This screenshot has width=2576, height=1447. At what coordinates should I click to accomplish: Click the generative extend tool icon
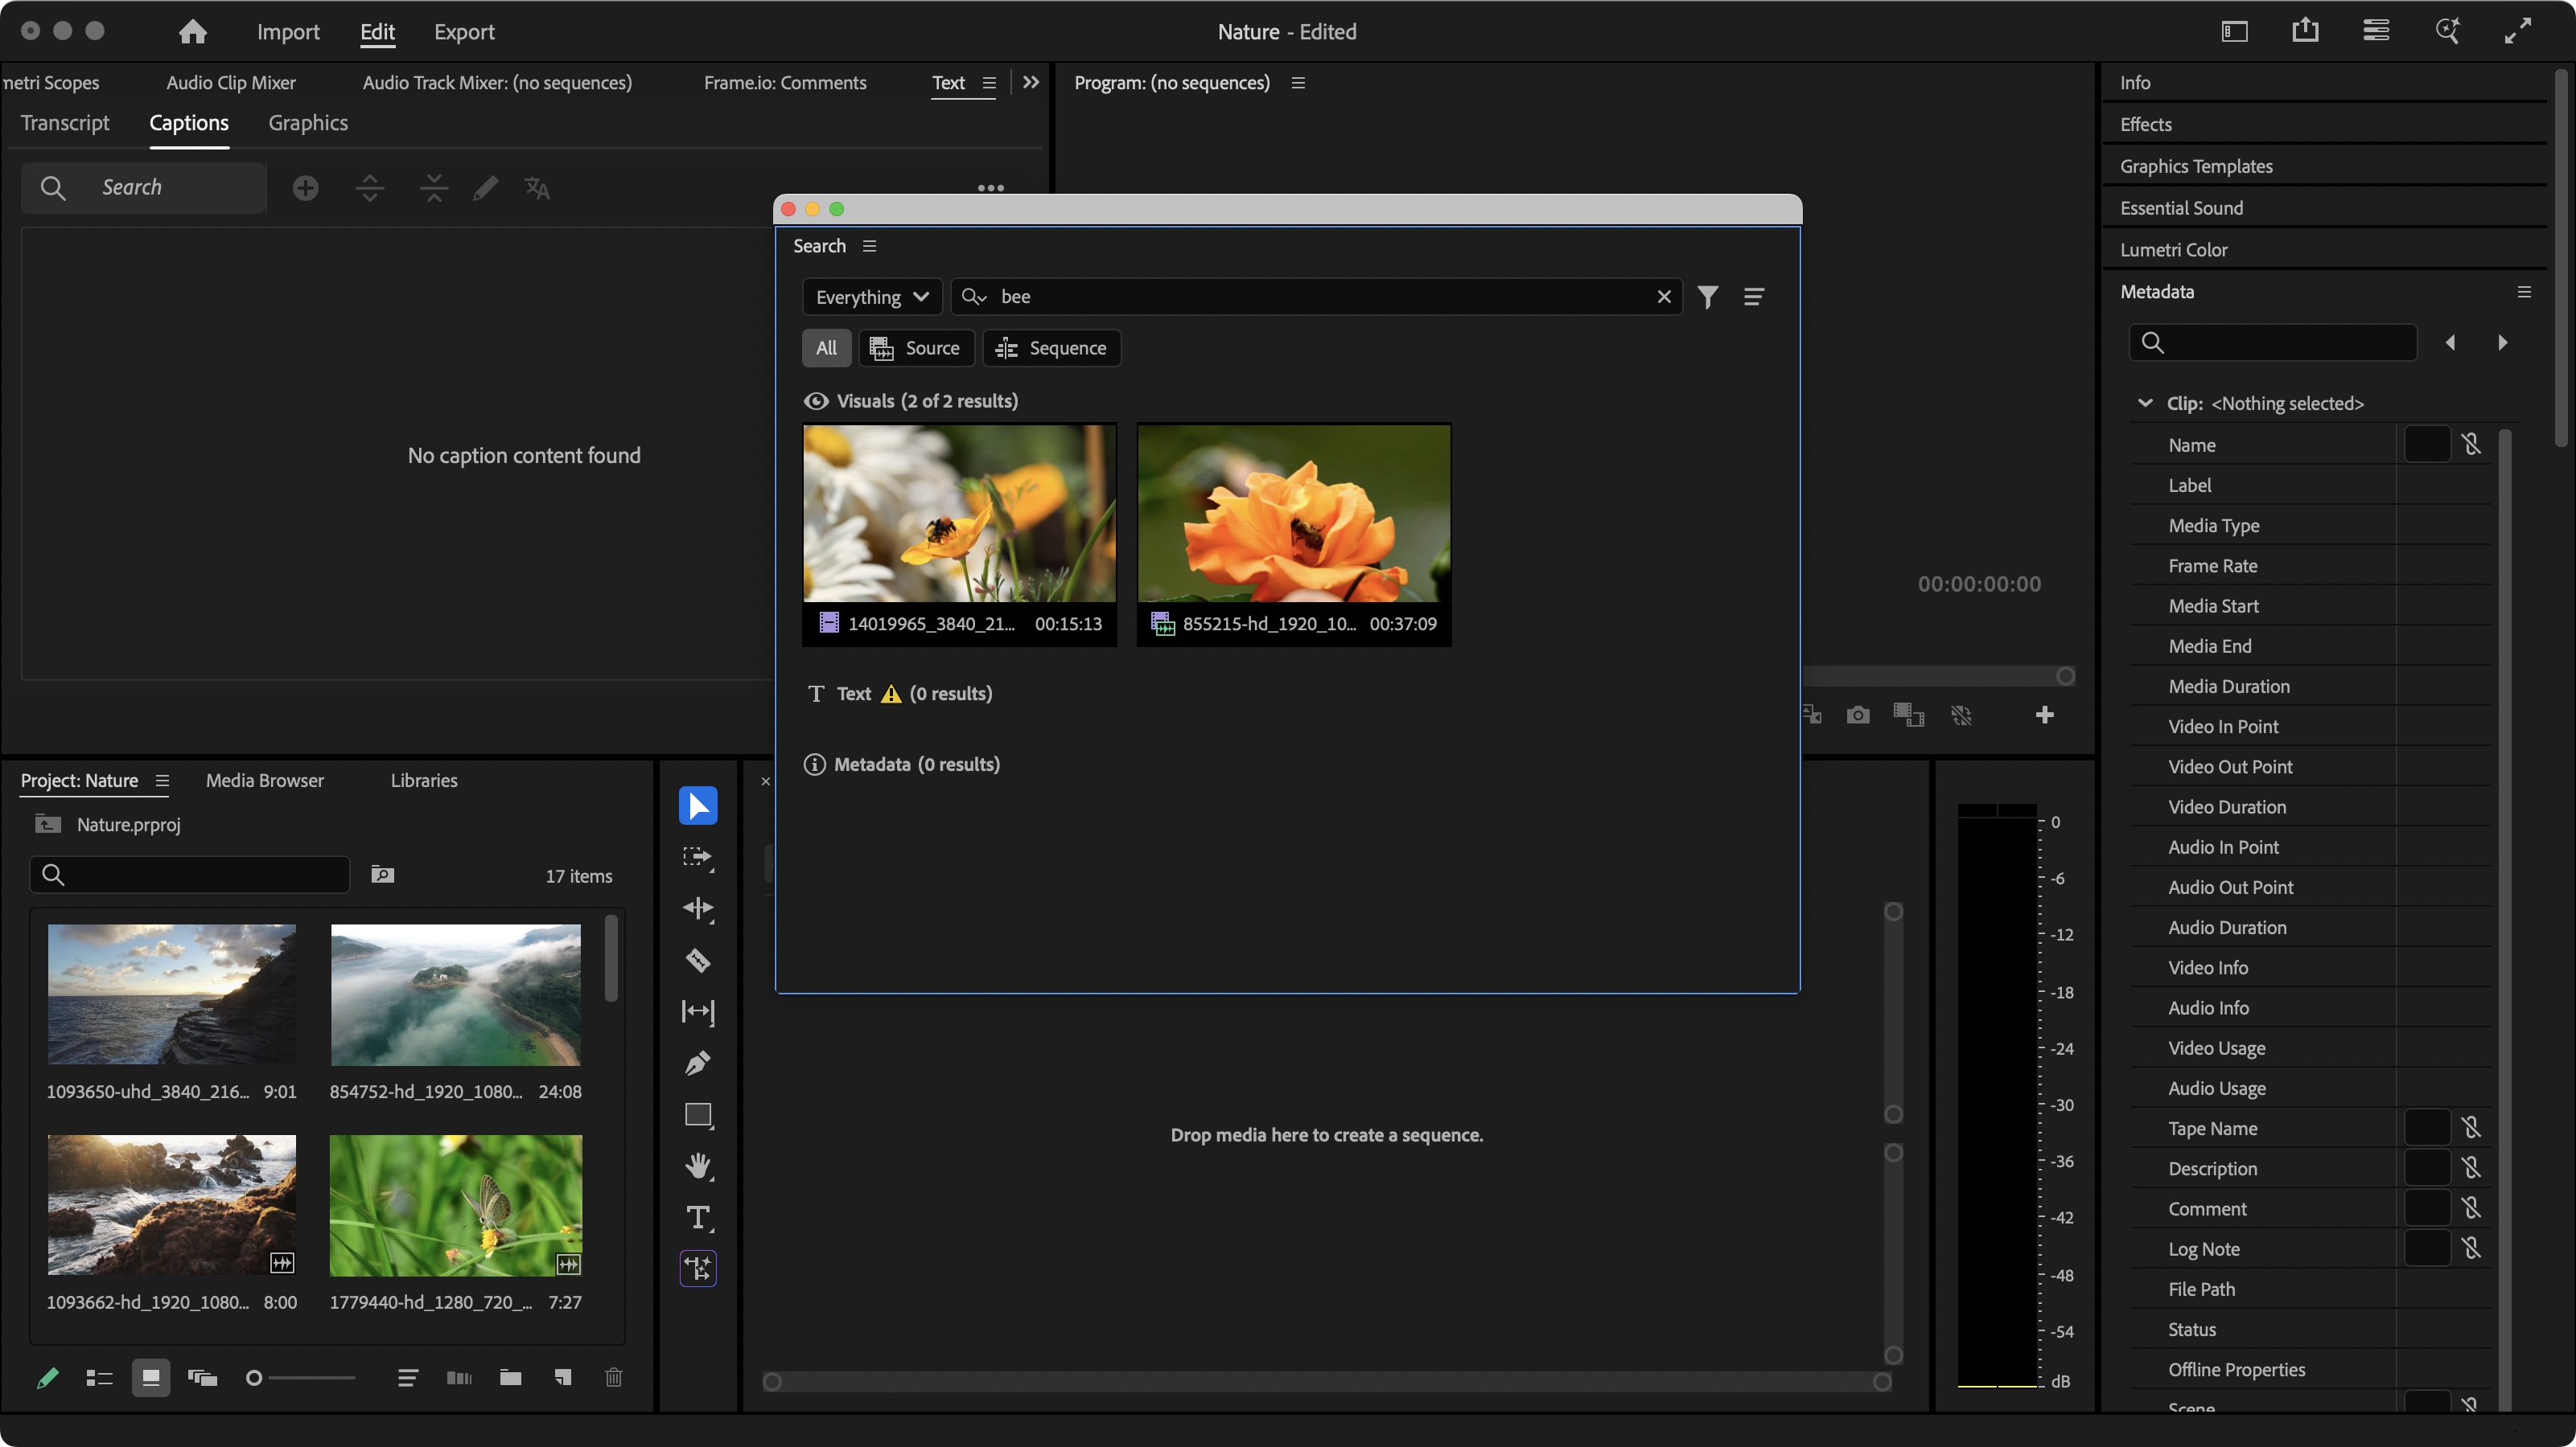[x=698, y=1269]
